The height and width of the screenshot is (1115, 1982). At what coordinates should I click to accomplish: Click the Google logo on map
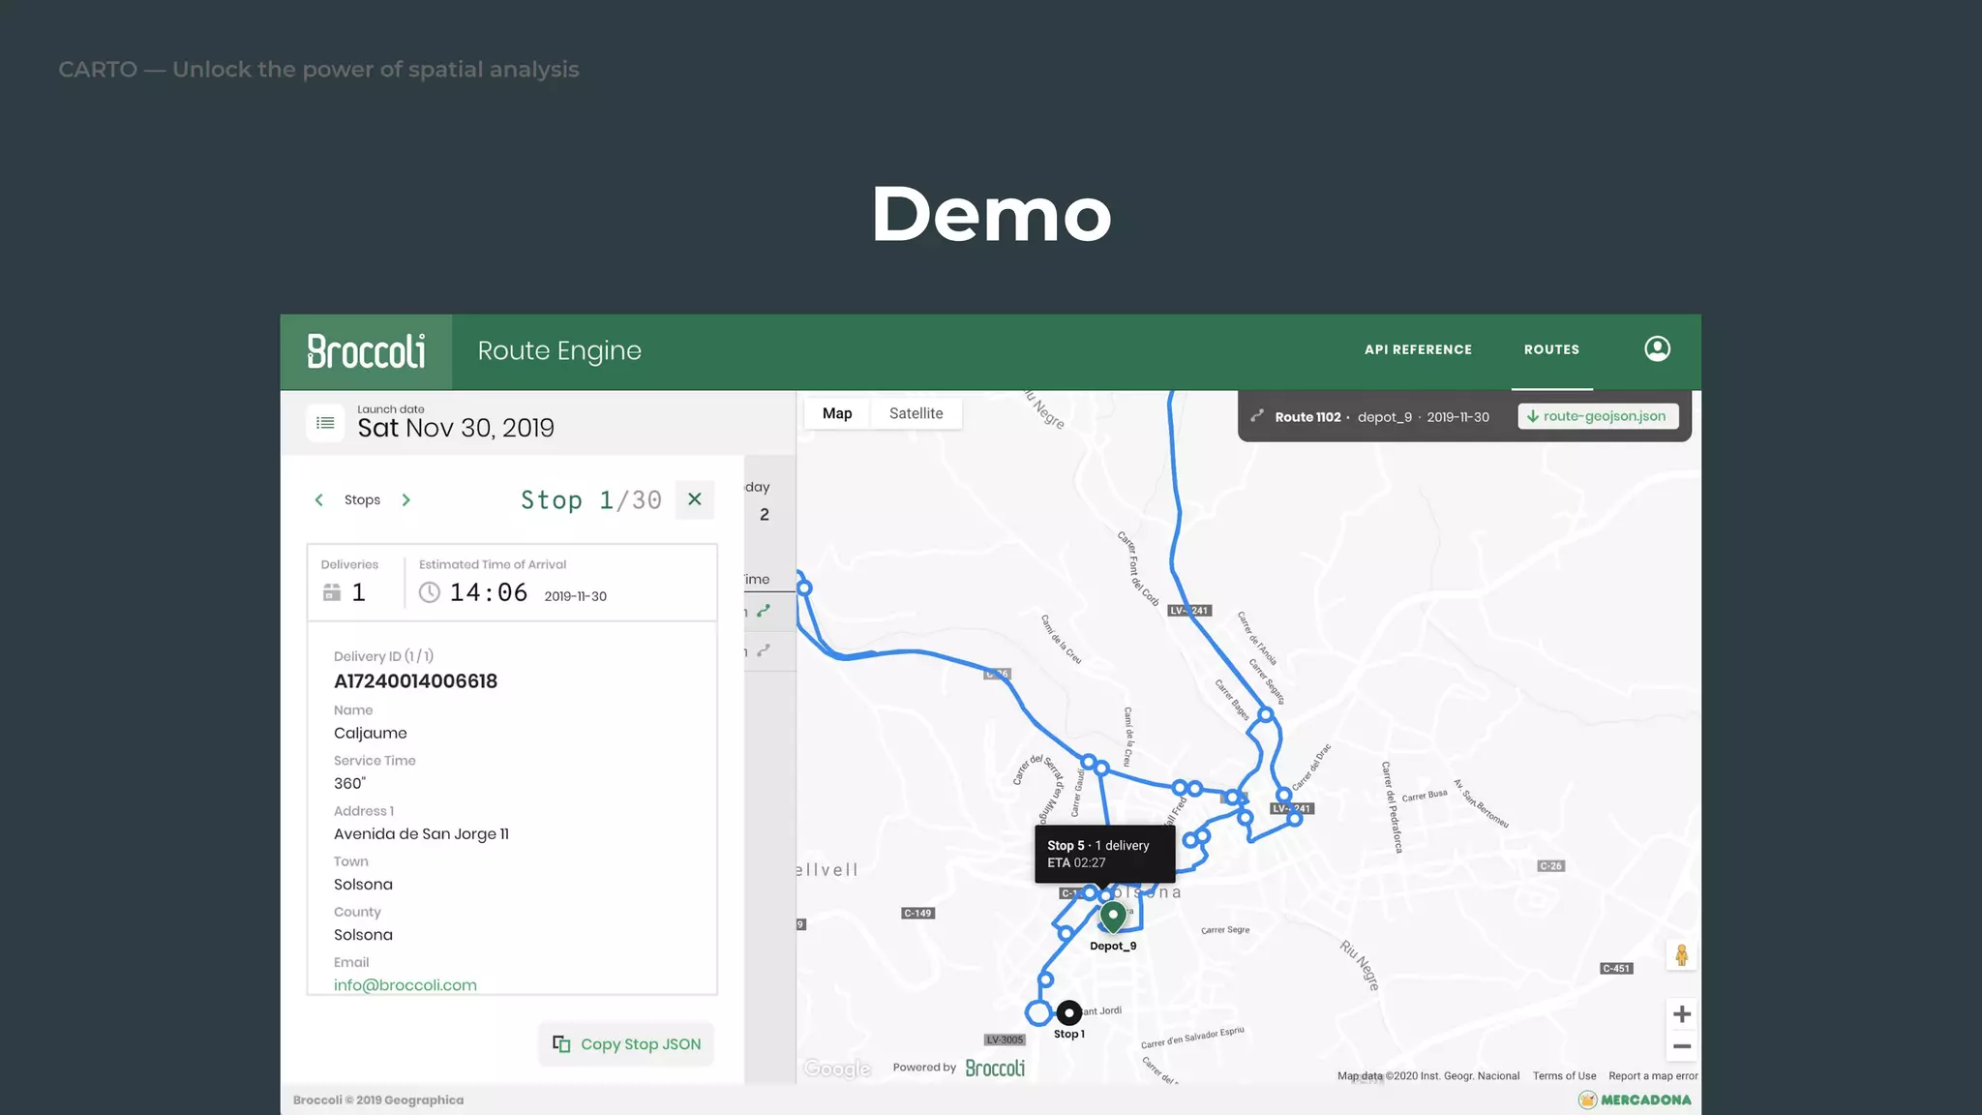pos(837,1069)
